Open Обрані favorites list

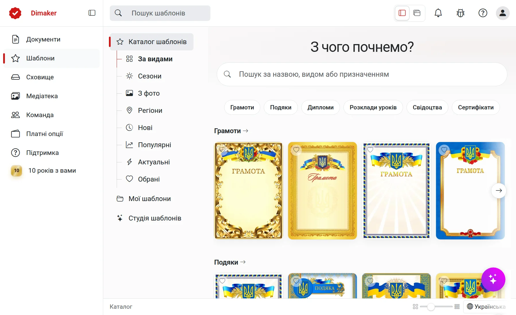point(143,179)
